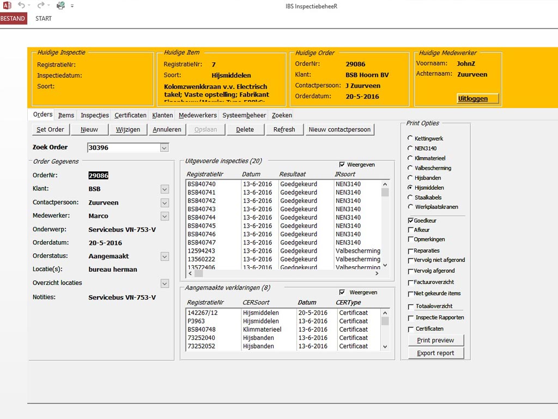Switch to the Klanten tab
558x419 pixels.
click(x=162, y=115)
